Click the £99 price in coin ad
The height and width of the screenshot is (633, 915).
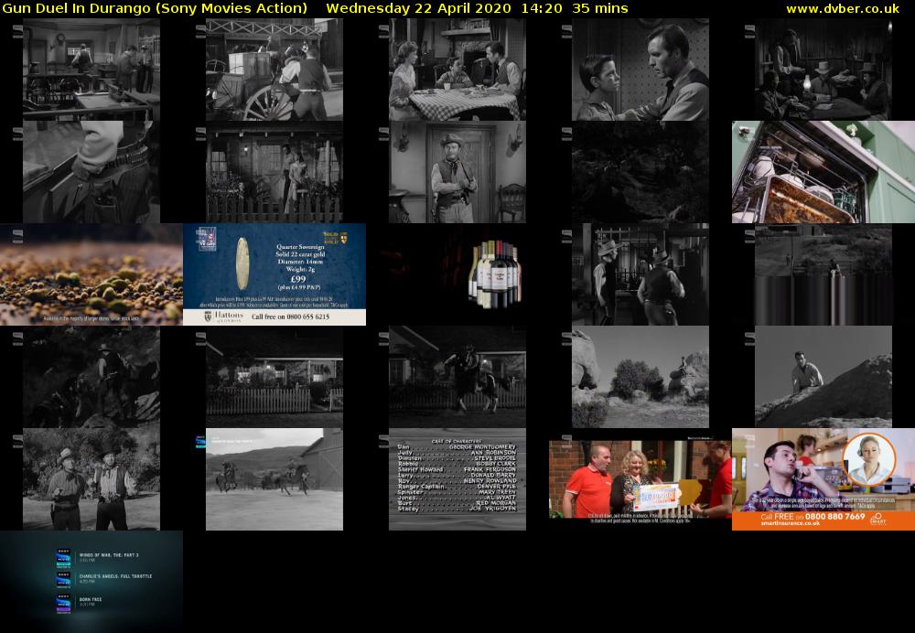(299, 279)
